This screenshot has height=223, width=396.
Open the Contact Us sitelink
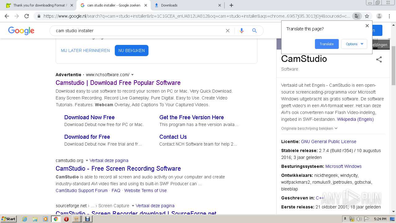173,137
